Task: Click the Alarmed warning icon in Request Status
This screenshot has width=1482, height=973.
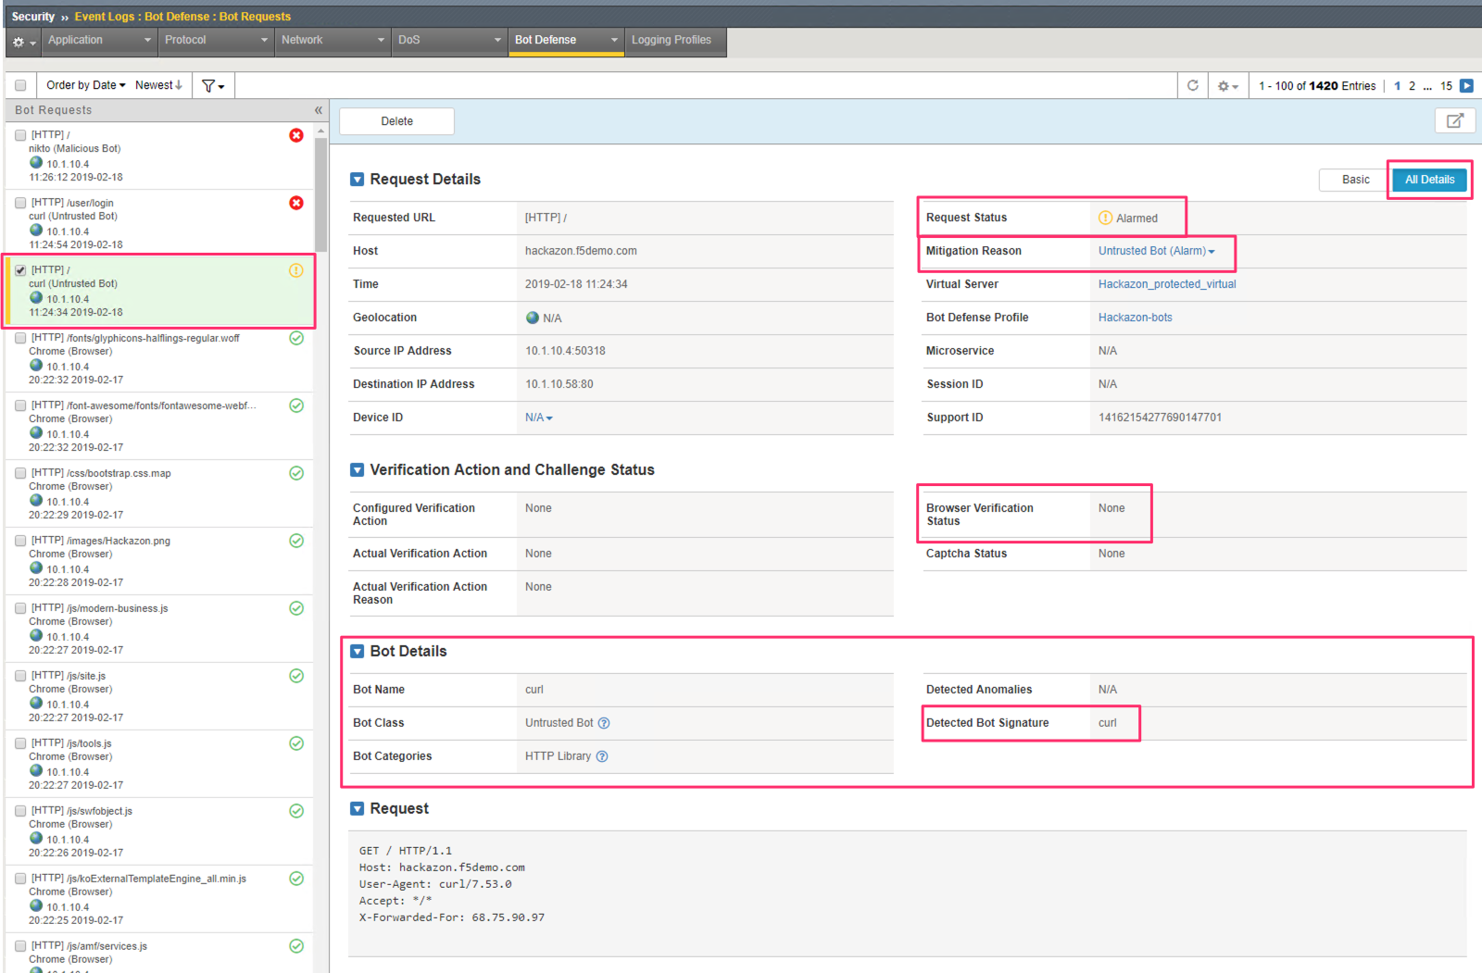Action: pos(1105,218)
